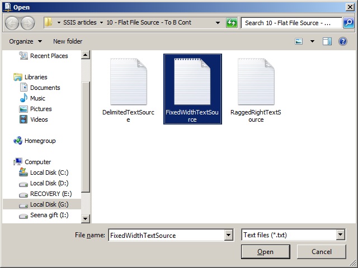Select the Recent Places label
This screenshot has height=268, width=358.
click(x=49, y=56)
